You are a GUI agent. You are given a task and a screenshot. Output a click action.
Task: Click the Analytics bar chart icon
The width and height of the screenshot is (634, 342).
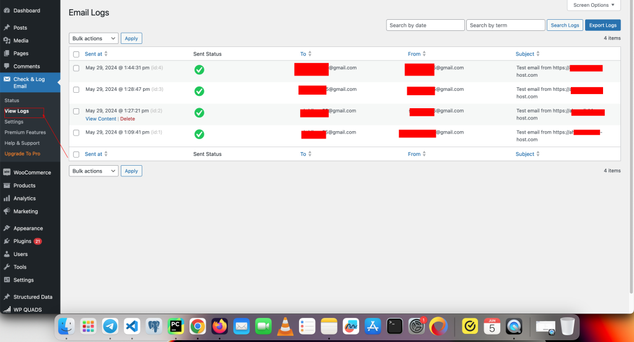tap(7, 199)
